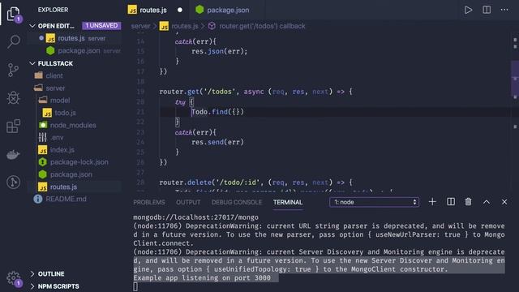
Task: Create a new terminal with plus icon
Action: pyautogui.click(x=432, y=202)
